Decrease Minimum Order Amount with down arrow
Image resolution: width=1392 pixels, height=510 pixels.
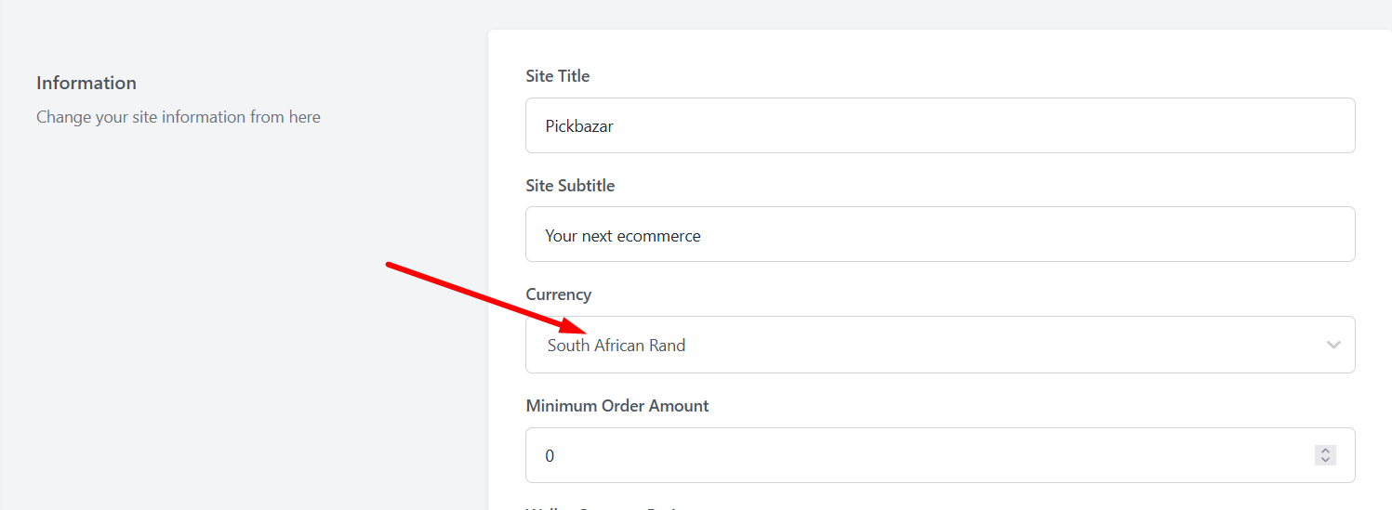click(1326, 460)
